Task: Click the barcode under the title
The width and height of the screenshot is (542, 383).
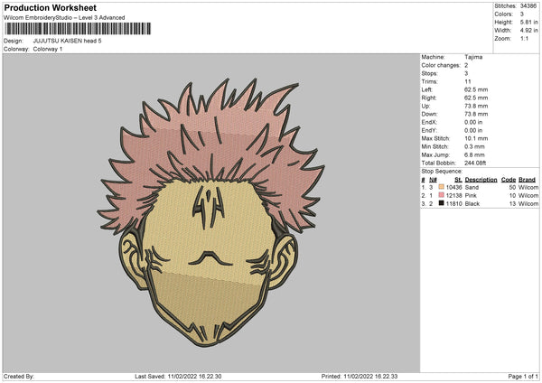Action: (x=78, y=29)
